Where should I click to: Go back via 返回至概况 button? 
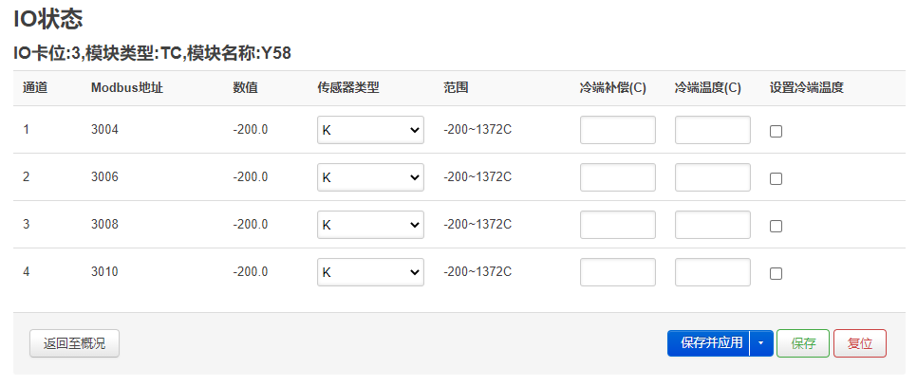pyautogui.click(x=74, y=343)
